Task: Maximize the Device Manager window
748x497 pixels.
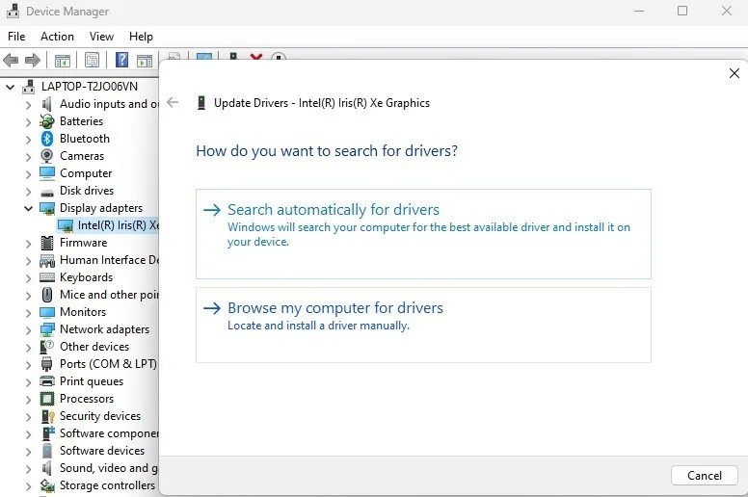Action: point(682,11)
